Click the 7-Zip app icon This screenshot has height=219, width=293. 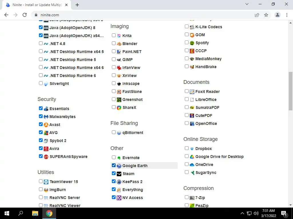click(192, 198)
